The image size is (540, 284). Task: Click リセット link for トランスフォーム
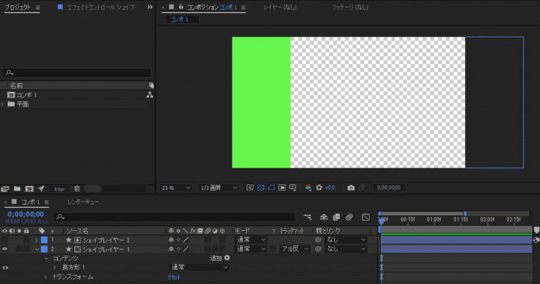pos(174,277)
